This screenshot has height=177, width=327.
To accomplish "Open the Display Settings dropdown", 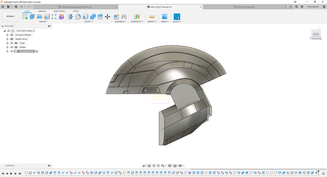I will 170,166.
